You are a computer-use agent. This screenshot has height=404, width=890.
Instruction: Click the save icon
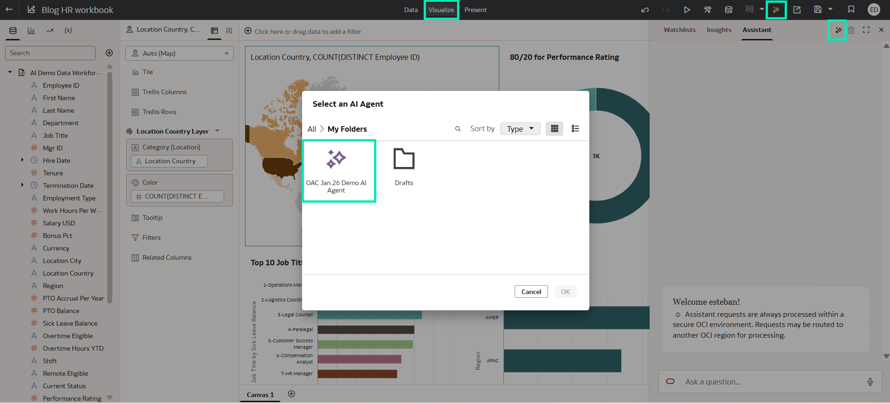818,10
